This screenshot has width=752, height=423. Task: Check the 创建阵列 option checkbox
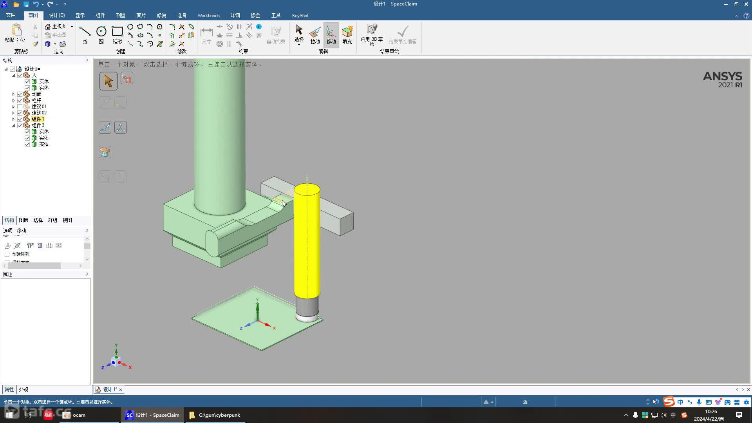7,254
